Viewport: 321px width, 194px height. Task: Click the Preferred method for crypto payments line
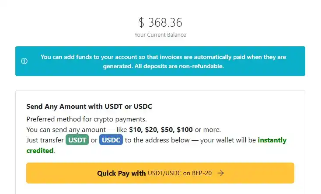tap(87, 119)
